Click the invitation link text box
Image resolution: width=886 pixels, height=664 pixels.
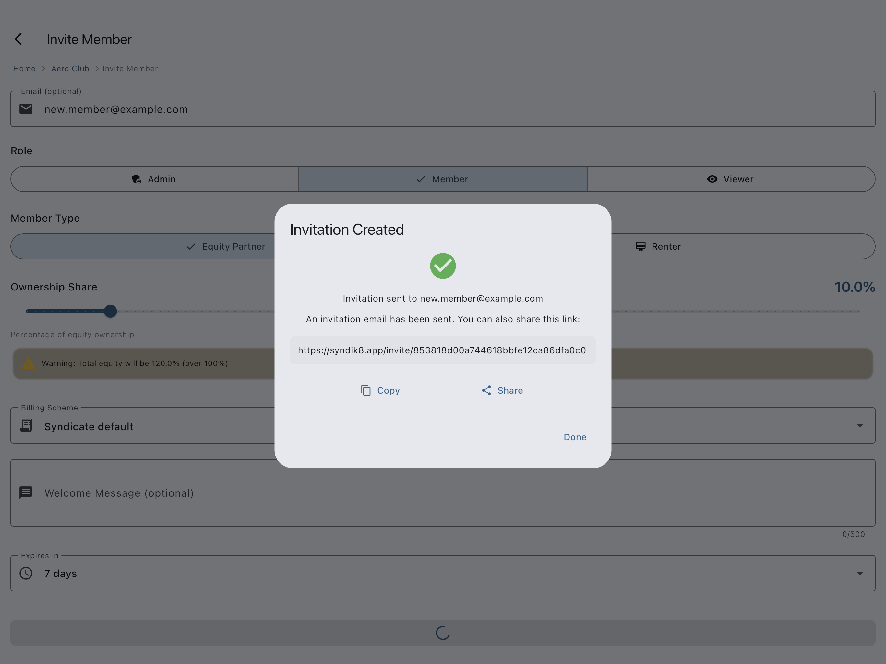[x=443, y=350]
